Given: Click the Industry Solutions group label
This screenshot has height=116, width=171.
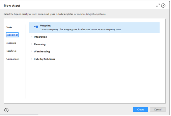Looking at the screenshot, I should (44, 59).
